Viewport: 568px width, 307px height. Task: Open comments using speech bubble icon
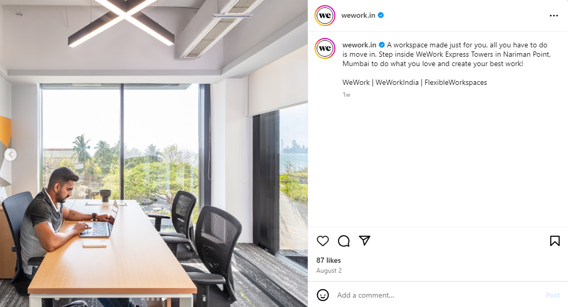click(x=343, y=241)
